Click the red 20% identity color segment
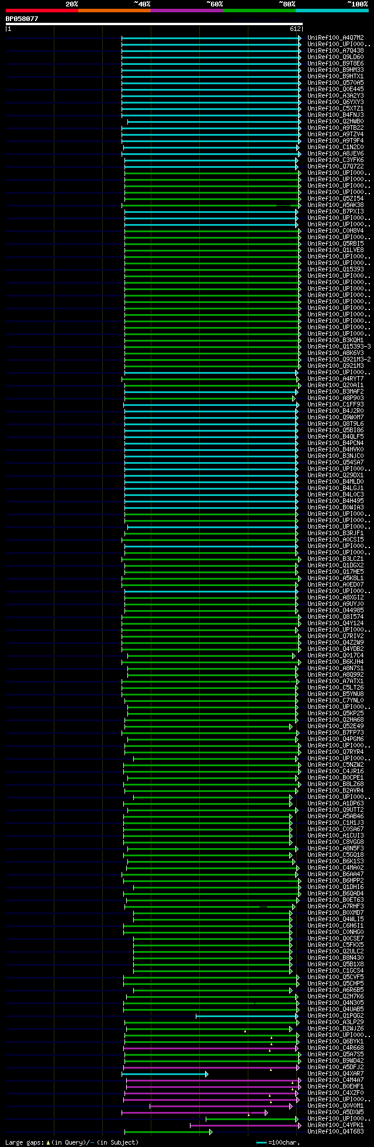 [41, 10]
